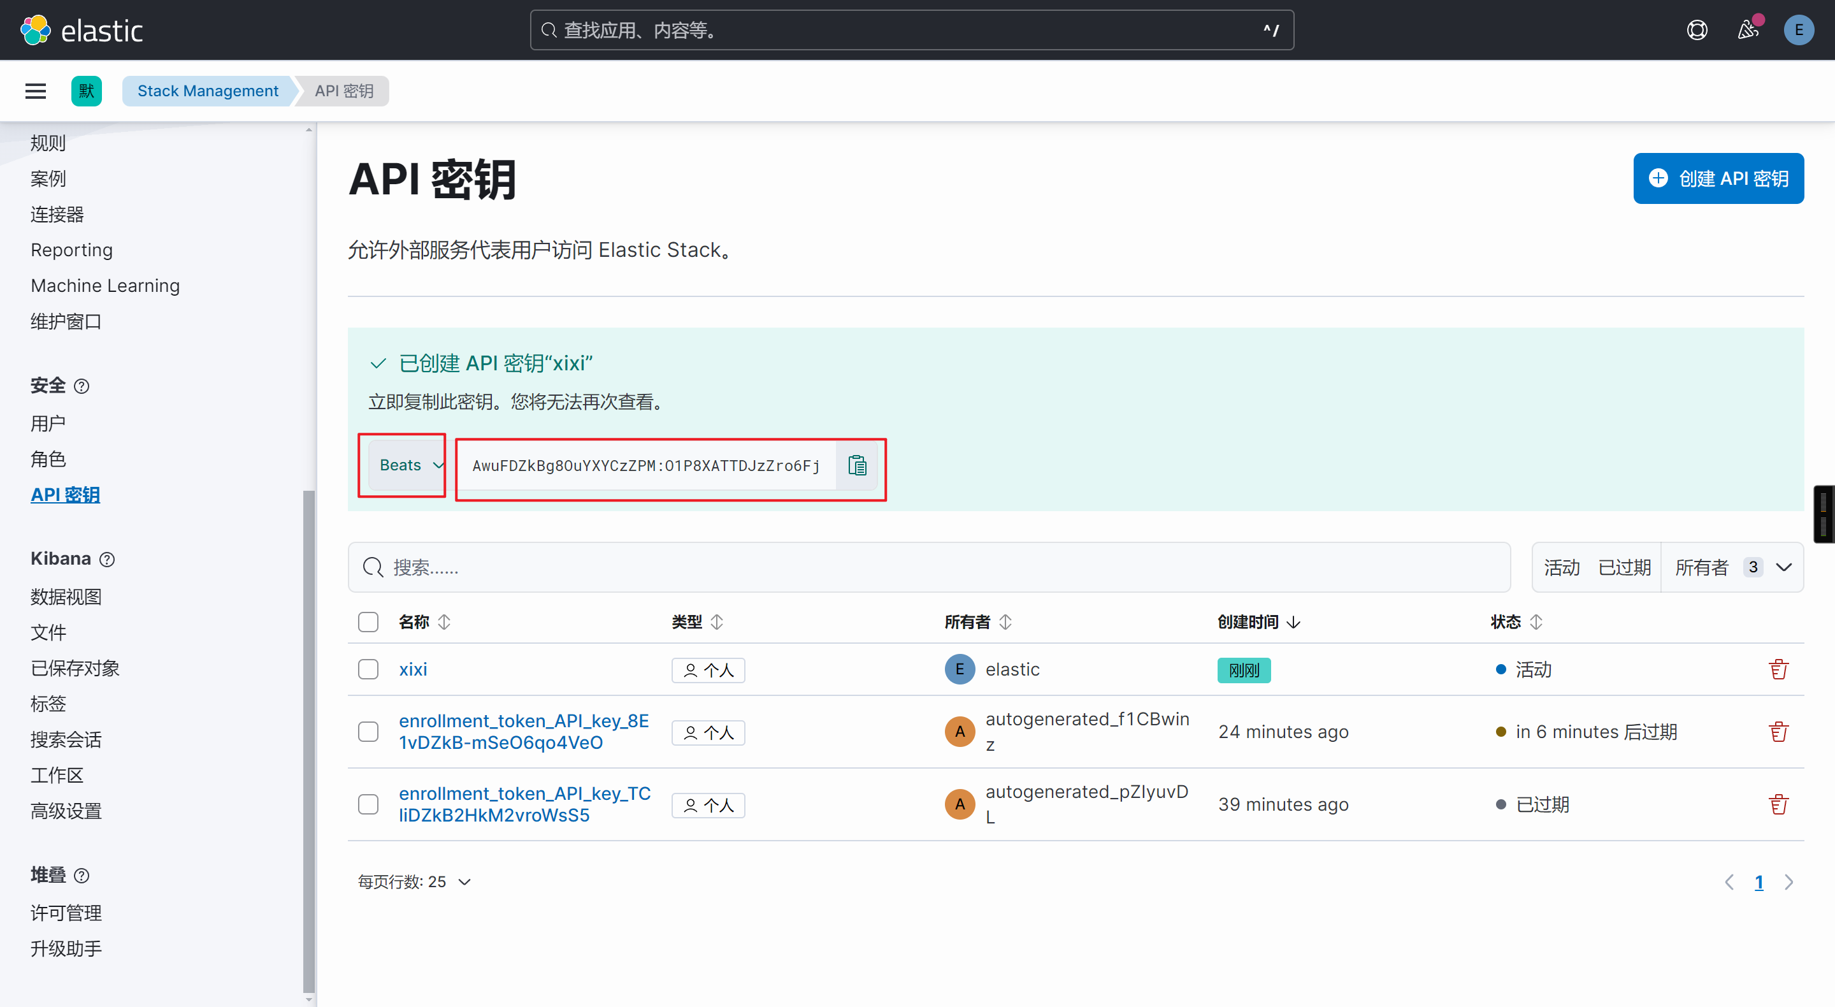Open 升级助手 in sidebar
Viewport: 1835px width, 1007px height.
(x=66, y=949)
